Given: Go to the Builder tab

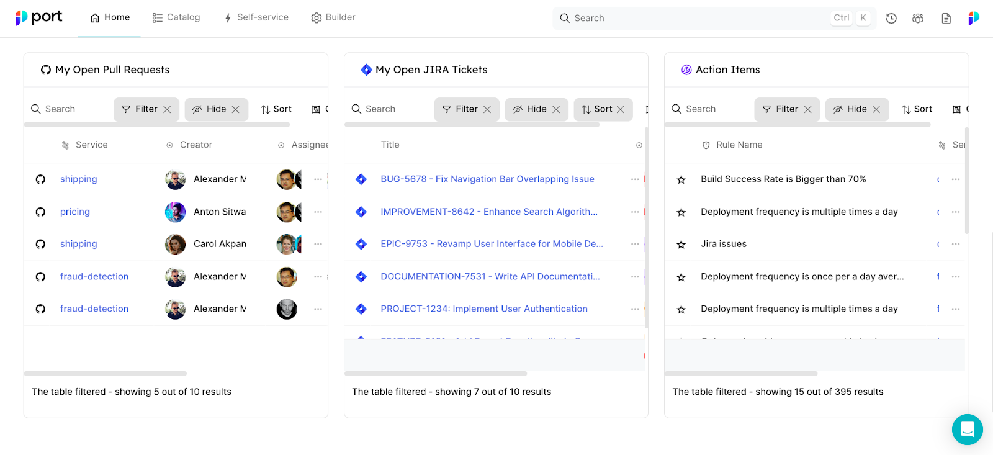Looking at the screenshot, I should click(333, 17).
